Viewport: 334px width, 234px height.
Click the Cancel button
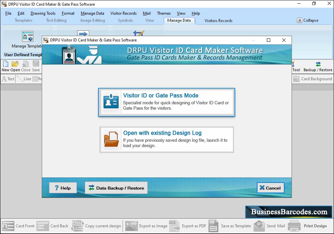[x=271, y=188]
